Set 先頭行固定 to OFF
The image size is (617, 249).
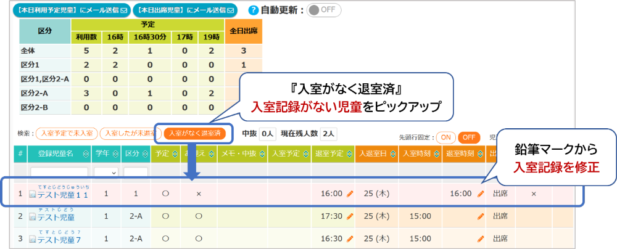[469, 137]
